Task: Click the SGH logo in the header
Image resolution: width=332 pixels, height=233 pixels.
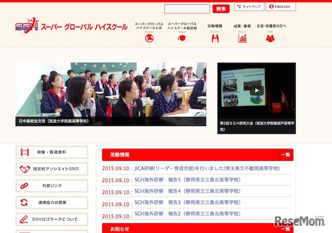Action: tap(27, 25)
